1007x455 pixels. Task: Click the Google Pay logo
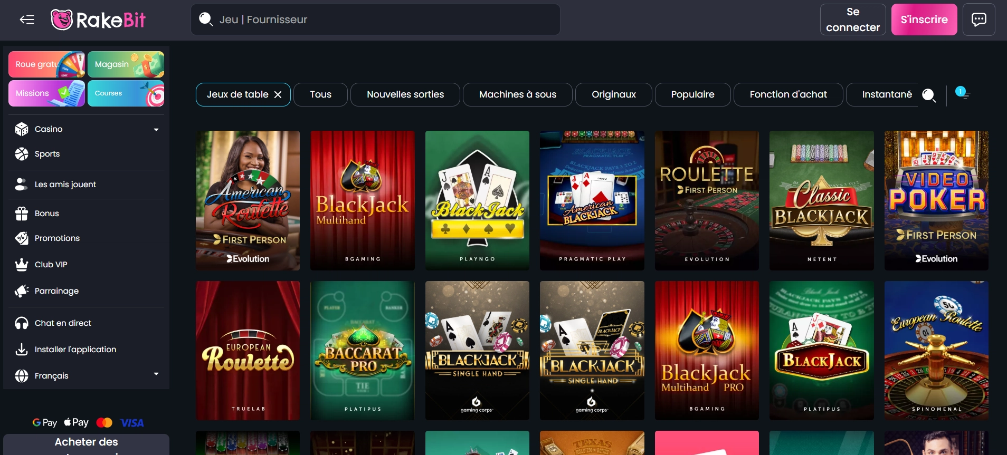[x=45, y=423]
